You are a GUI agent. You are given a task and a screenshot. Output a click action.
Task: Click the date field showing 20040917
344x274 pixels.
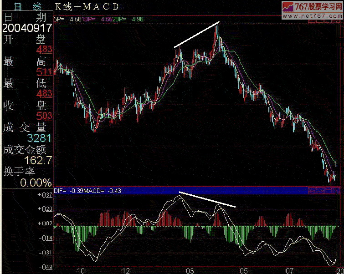[x=27, y=27]
